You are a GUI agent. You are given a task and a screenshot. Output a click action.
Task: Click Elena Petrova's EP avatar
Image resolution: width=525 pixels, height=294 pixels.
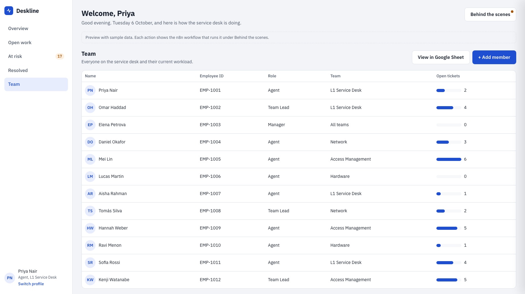pos(90,125)
